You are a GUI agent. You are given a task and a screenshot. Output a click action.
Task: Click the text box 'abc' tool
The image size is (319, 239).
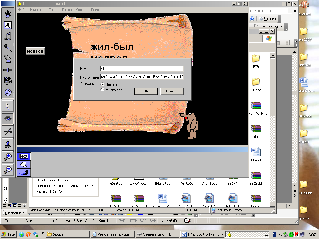[8, 25]
